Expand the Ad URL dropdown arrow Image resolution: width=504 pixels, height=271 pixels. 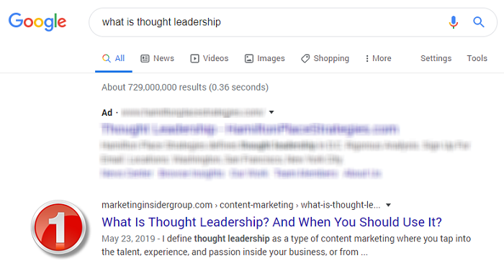click(271, 112)
